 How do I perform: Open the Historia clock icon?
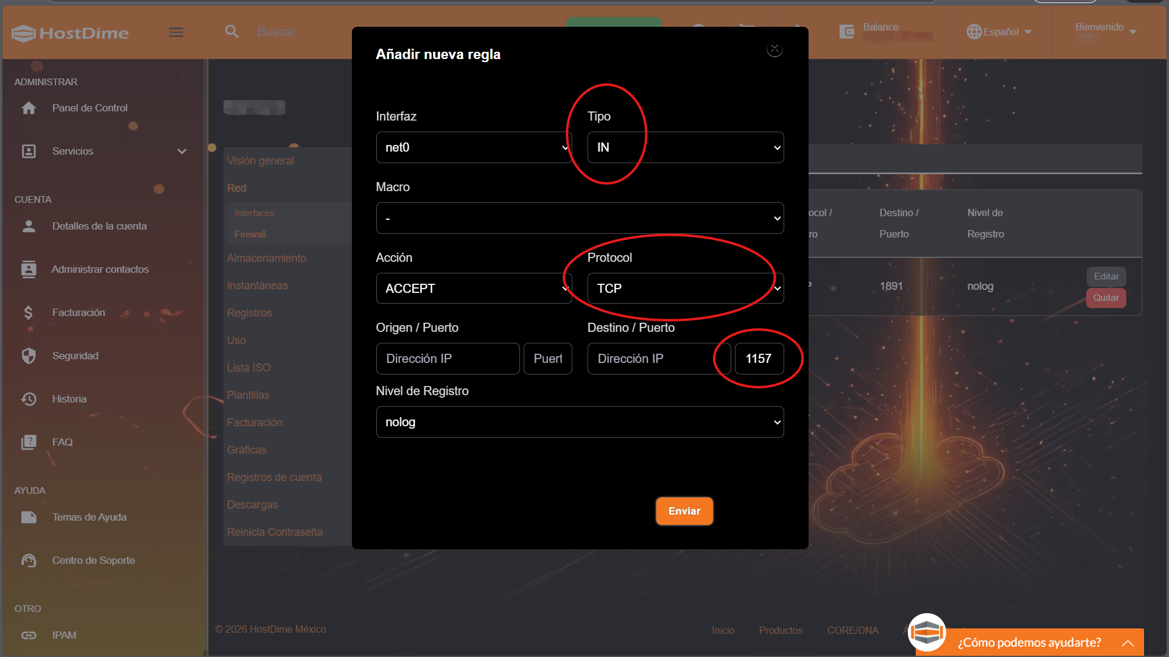pos(29,399)
